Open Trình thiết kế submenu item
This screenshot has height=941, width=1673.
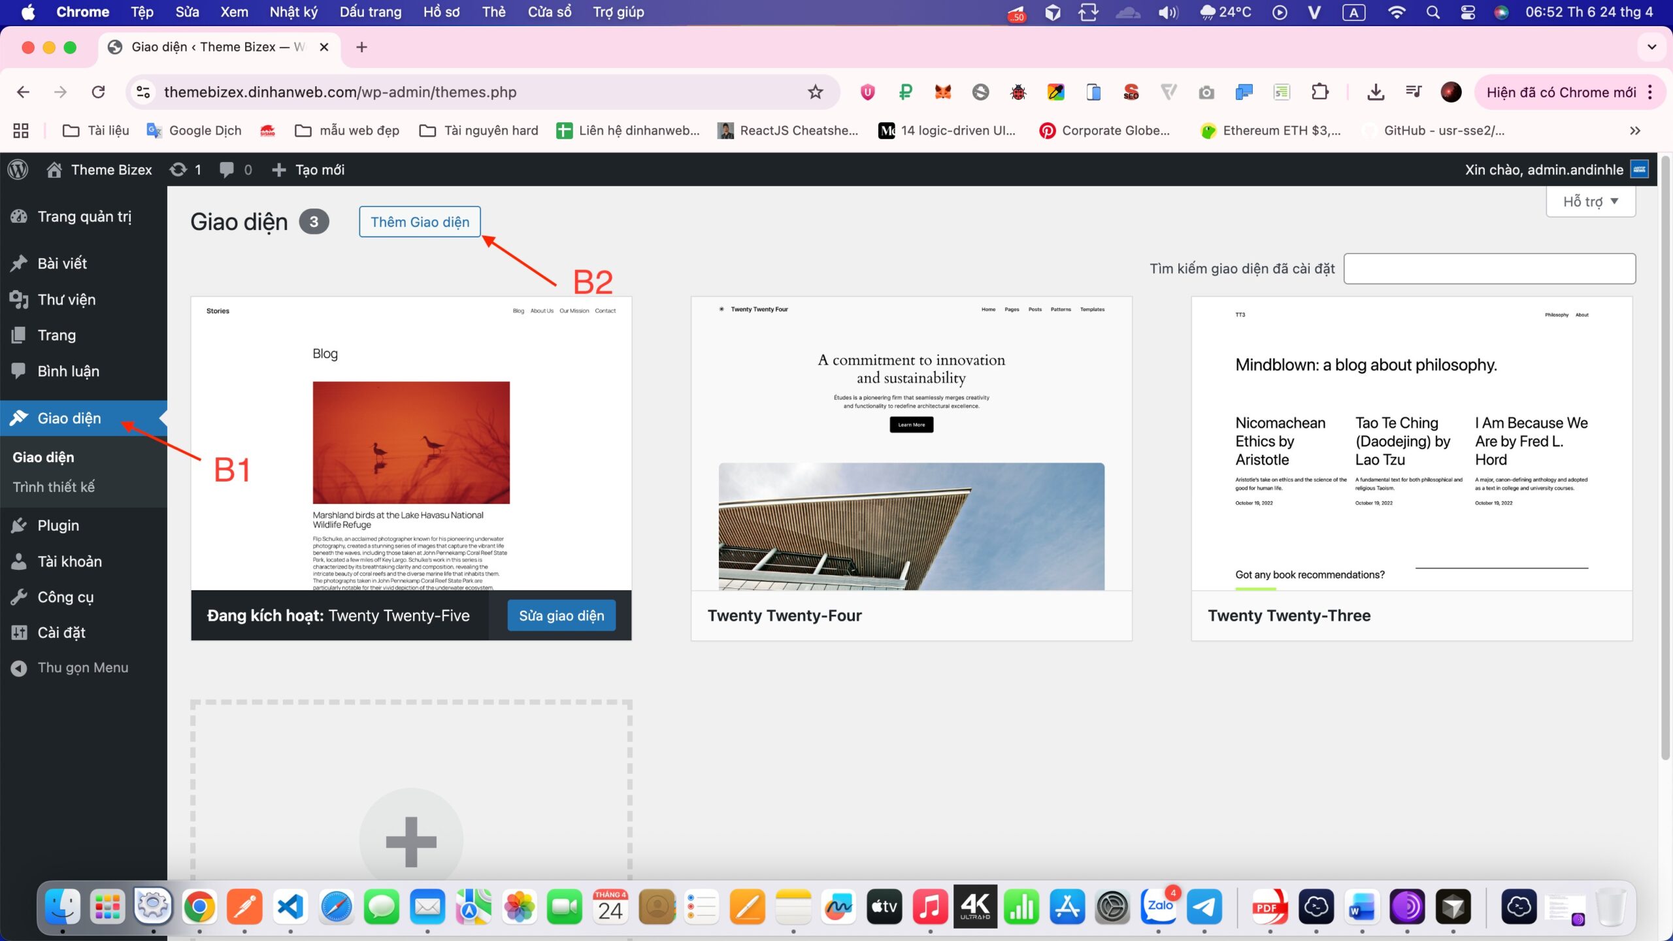54,487
